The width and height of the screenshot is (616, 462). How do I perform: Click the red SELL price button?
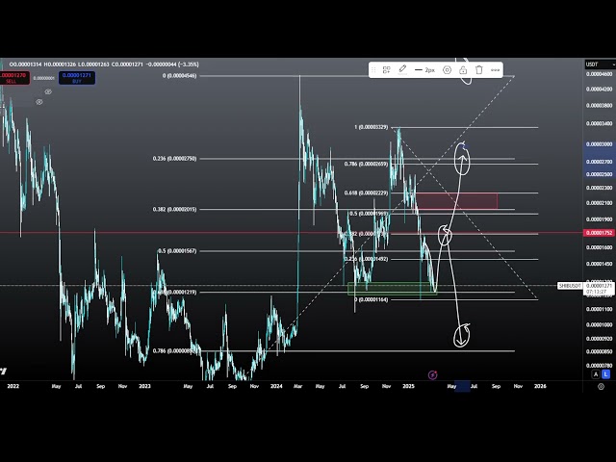tap(13, 77)
